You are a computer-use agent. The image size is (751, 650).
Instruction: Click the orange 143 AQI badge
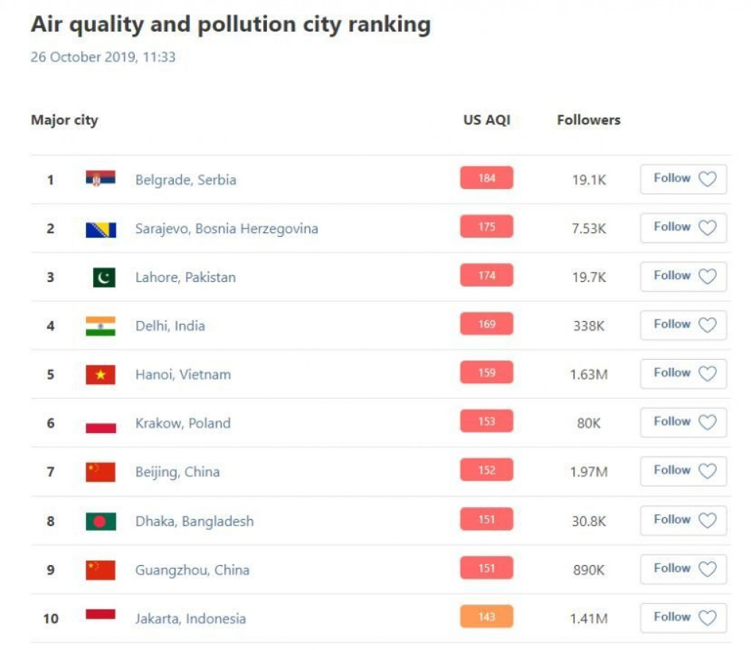point(486,617)
